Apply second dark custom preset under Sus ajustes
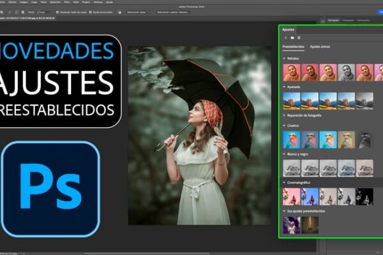The width and height of the screenshot is (383, 255). (x=310, y=225)
